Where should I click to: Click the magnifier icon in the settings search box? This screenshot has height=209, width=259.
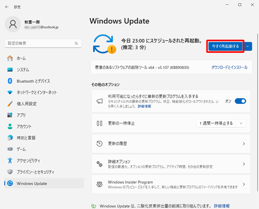pyautogui.click(x=76, y=43)
